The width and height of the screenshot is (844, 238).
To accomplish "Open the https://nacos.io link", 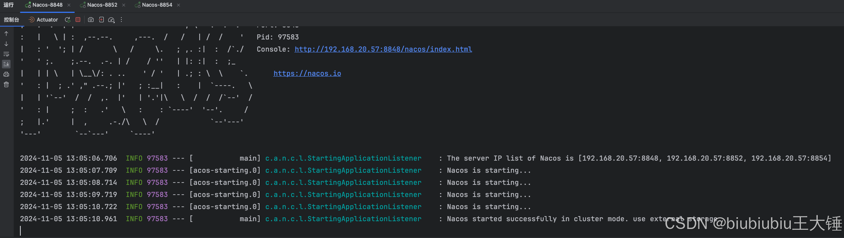I will pyautogui.click(x=307, y=73).
